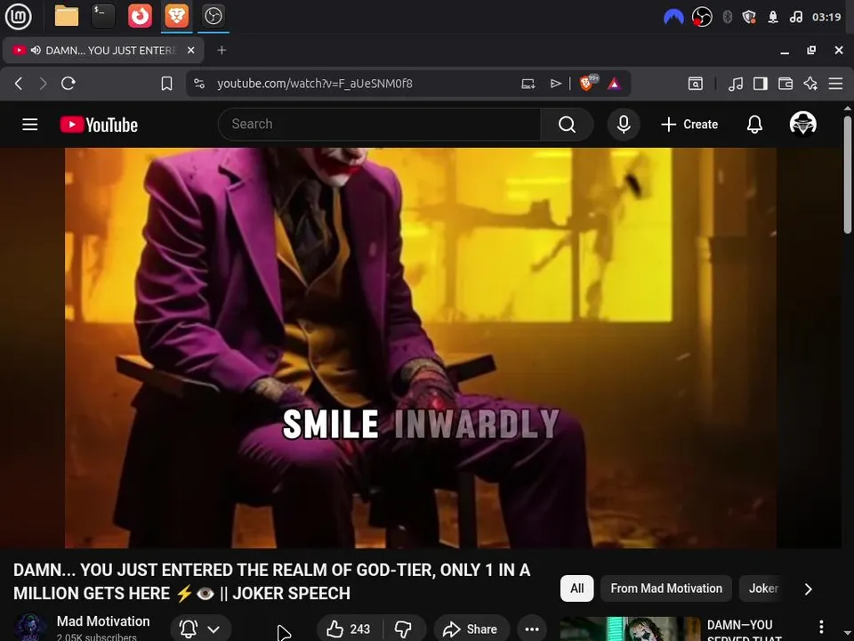Click the youtube.com address bar URL
The height and width of the screenshot is (641, 854).
[315, 84]
